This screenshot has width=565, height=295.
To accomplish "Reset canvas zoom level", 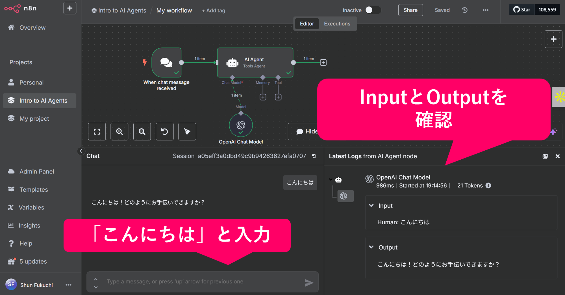I will coord(165,131).
